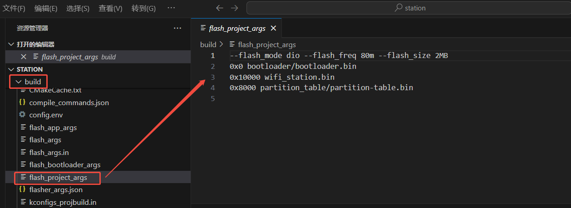The image size is (571, 208).
Task: Select the flash_app_args file
Action: coord(53,127)
